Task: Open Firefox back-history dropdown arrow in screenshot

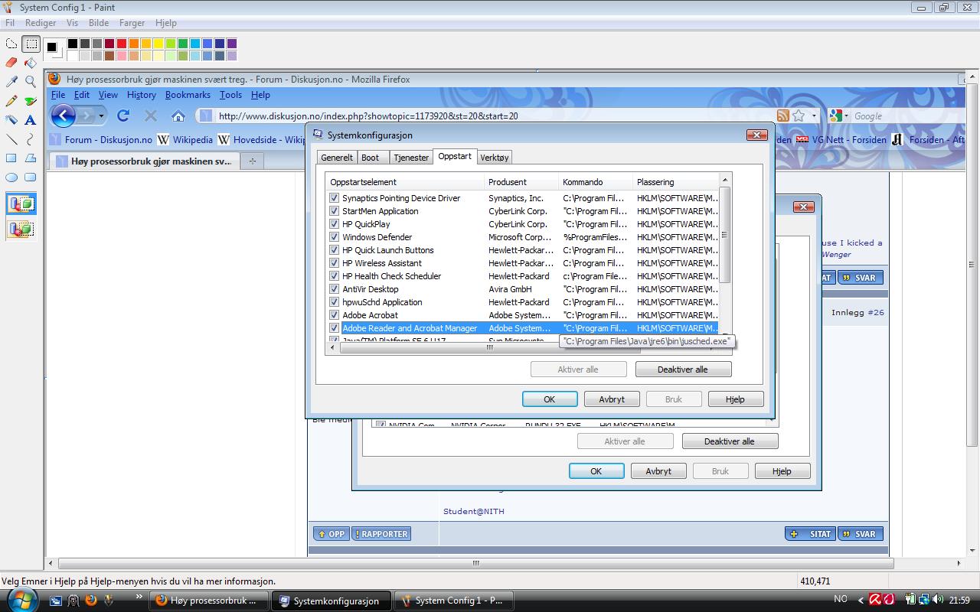Action: tap(101, 116)
